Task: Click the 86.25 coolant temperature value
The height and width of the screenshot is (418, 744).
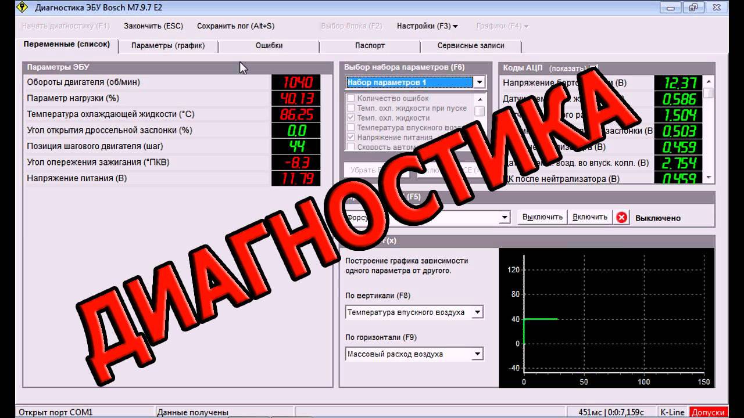Action: point(296,114)
